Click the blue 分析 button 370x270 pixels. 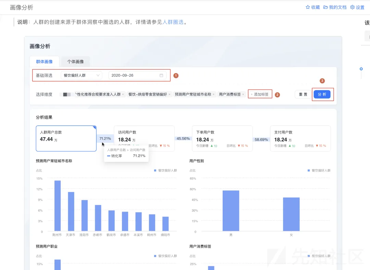click(x=322, y=94)
